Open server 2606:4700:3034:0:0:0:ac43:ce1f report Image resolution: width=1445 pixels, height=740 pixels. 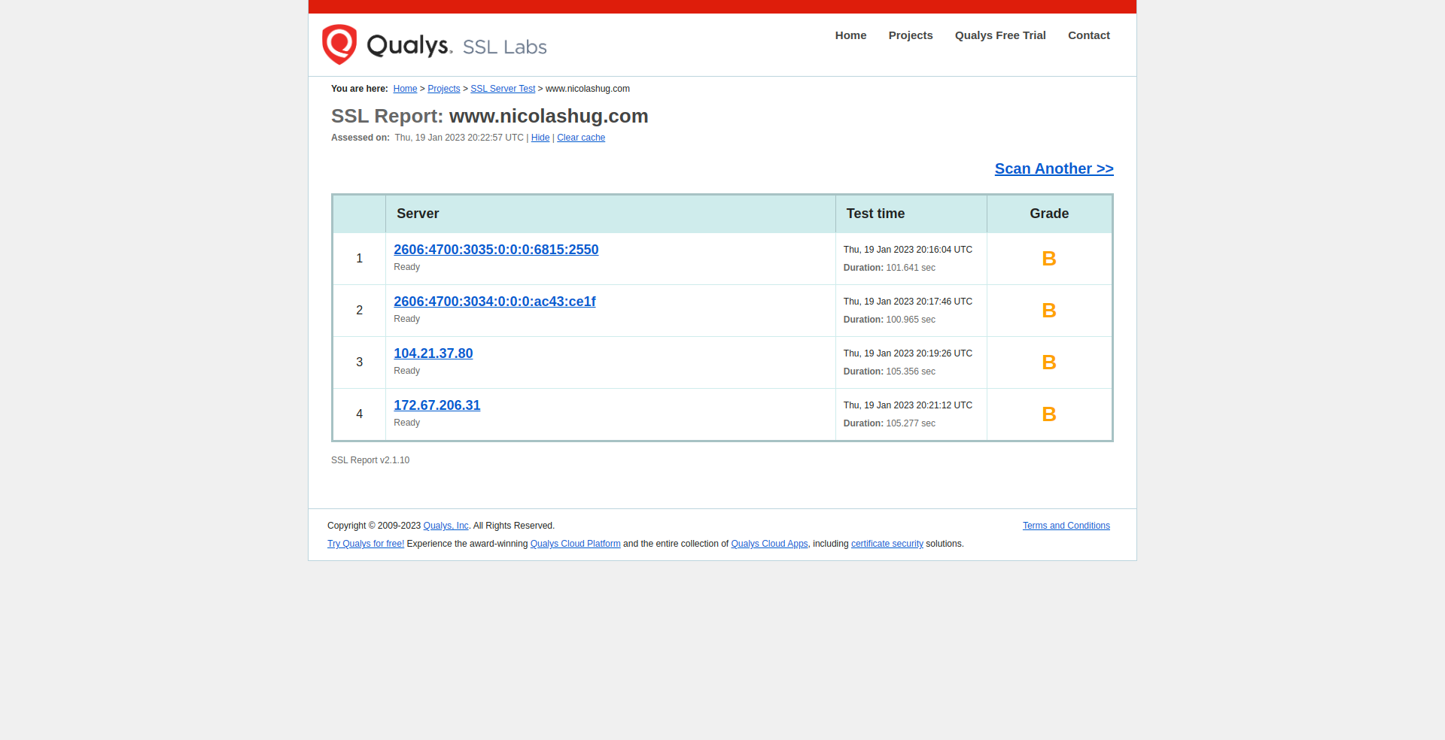coord(494,302)
